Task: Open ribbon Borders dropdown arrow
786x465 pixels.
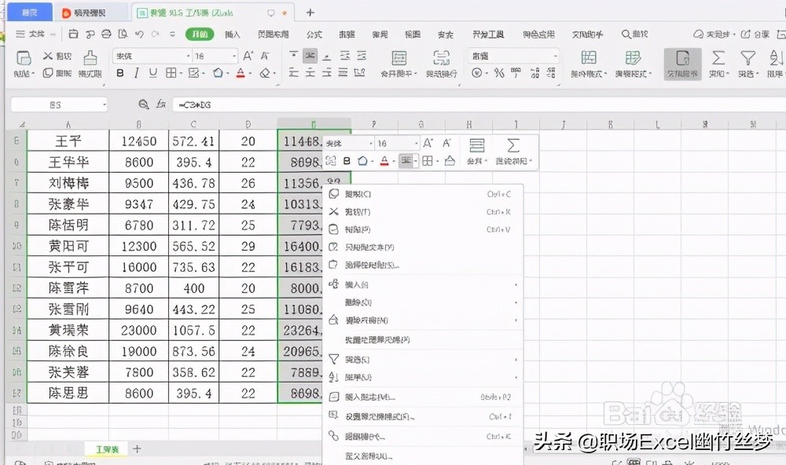Action: tap(181, 74)
